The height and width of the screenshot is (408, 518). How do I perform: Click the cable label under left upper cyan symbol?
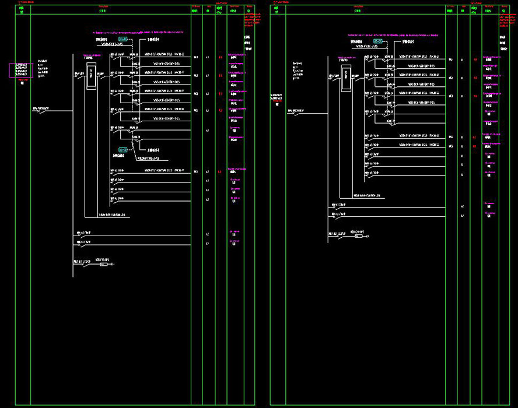[x=112, y=44]
